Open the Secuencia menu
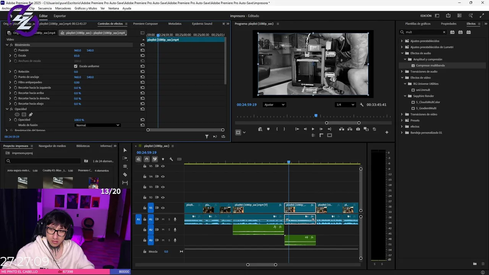Viewport: 489px width, 275px height. [45, 8]
